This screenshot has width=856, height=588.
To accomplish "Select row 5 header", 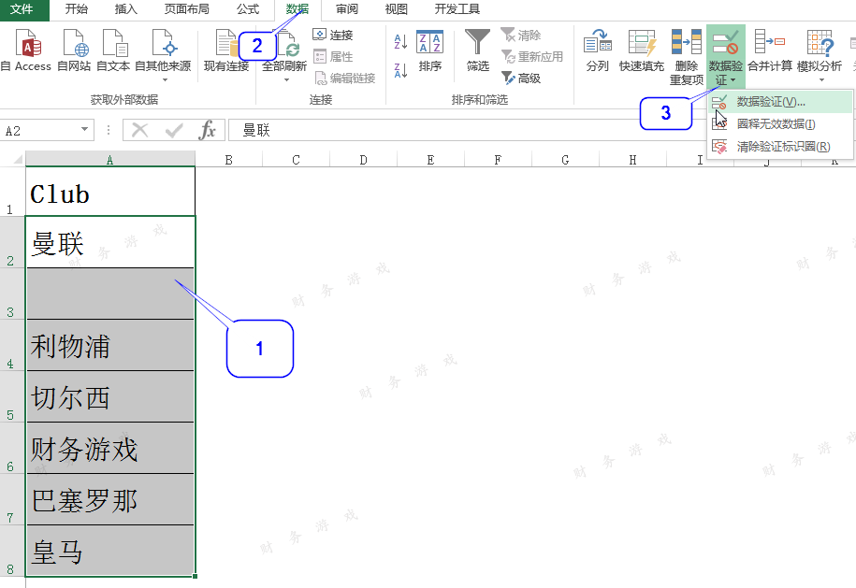I will coord(12,397).
